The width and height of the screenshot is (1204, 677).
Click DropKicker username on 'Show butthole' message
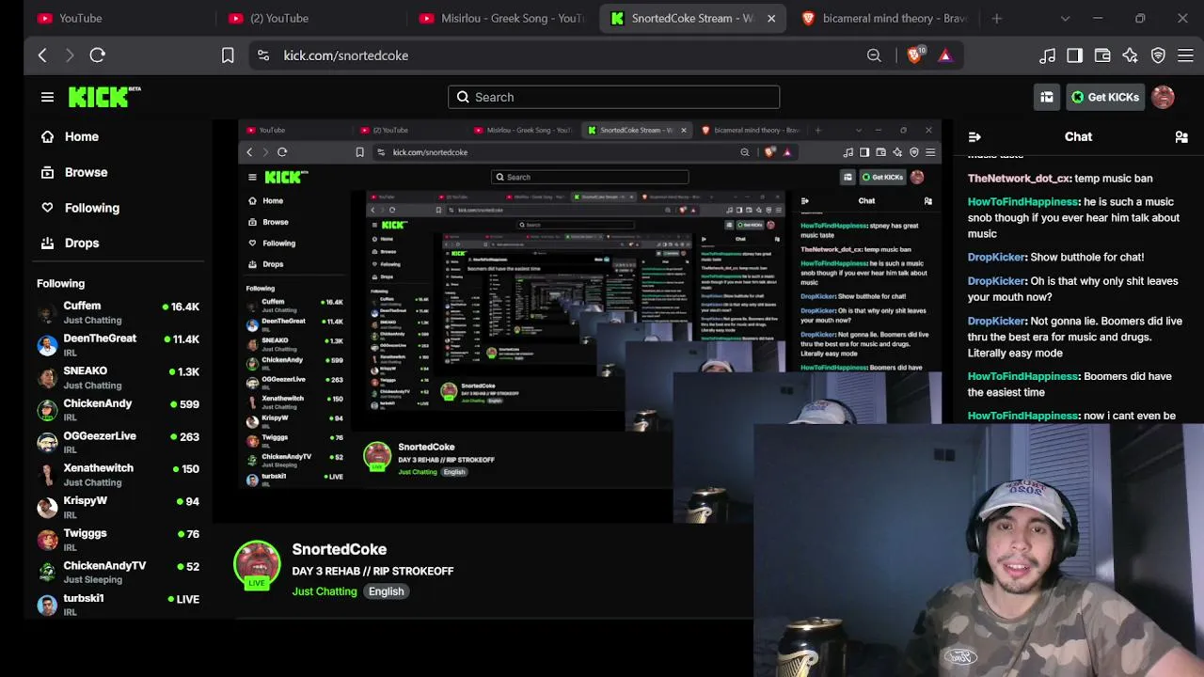pos(996,258)
